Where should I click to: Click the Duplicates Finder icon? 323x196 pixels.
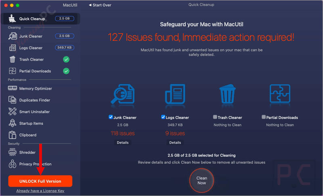pos(13,100)
